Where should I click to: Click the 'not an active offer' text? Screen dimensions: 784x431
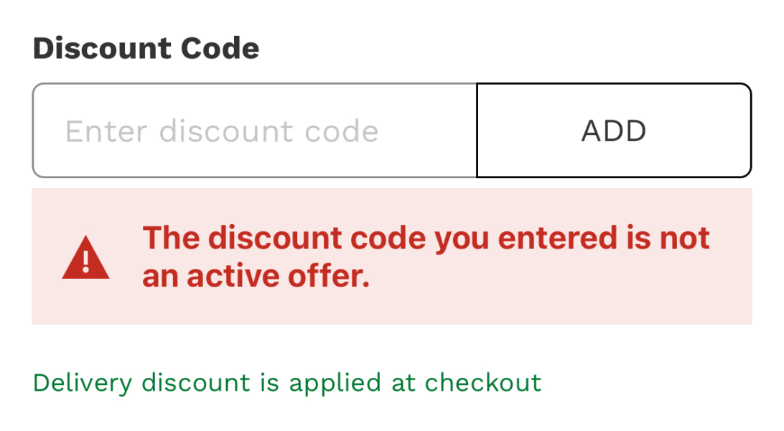(x=256, y=277)
